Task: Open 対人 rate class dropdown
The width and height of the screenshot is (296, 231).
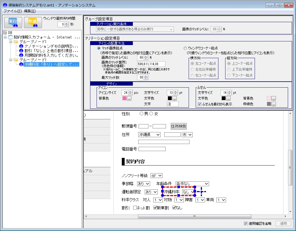Action: coord(158,200)
